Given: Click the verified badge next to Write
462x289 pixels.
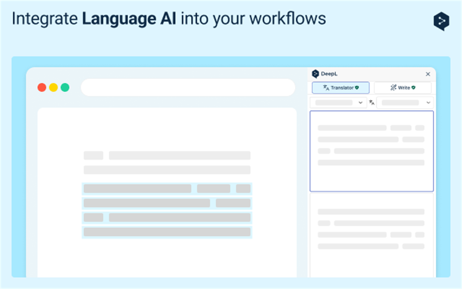Looking at the screenshot, I should pos(413,87).
